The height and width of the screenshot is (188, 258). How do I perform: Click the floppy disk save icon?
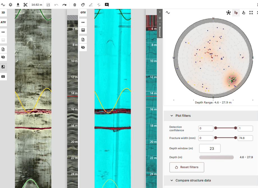click(48, 5)
